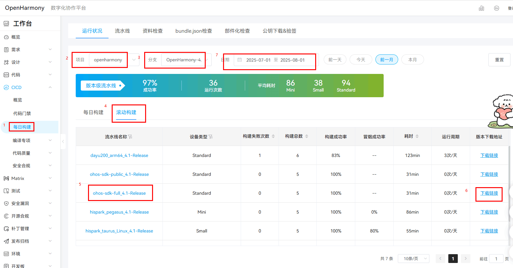
Task: Open the 项目 openharmony dropdown
Action: coord(114,60)
